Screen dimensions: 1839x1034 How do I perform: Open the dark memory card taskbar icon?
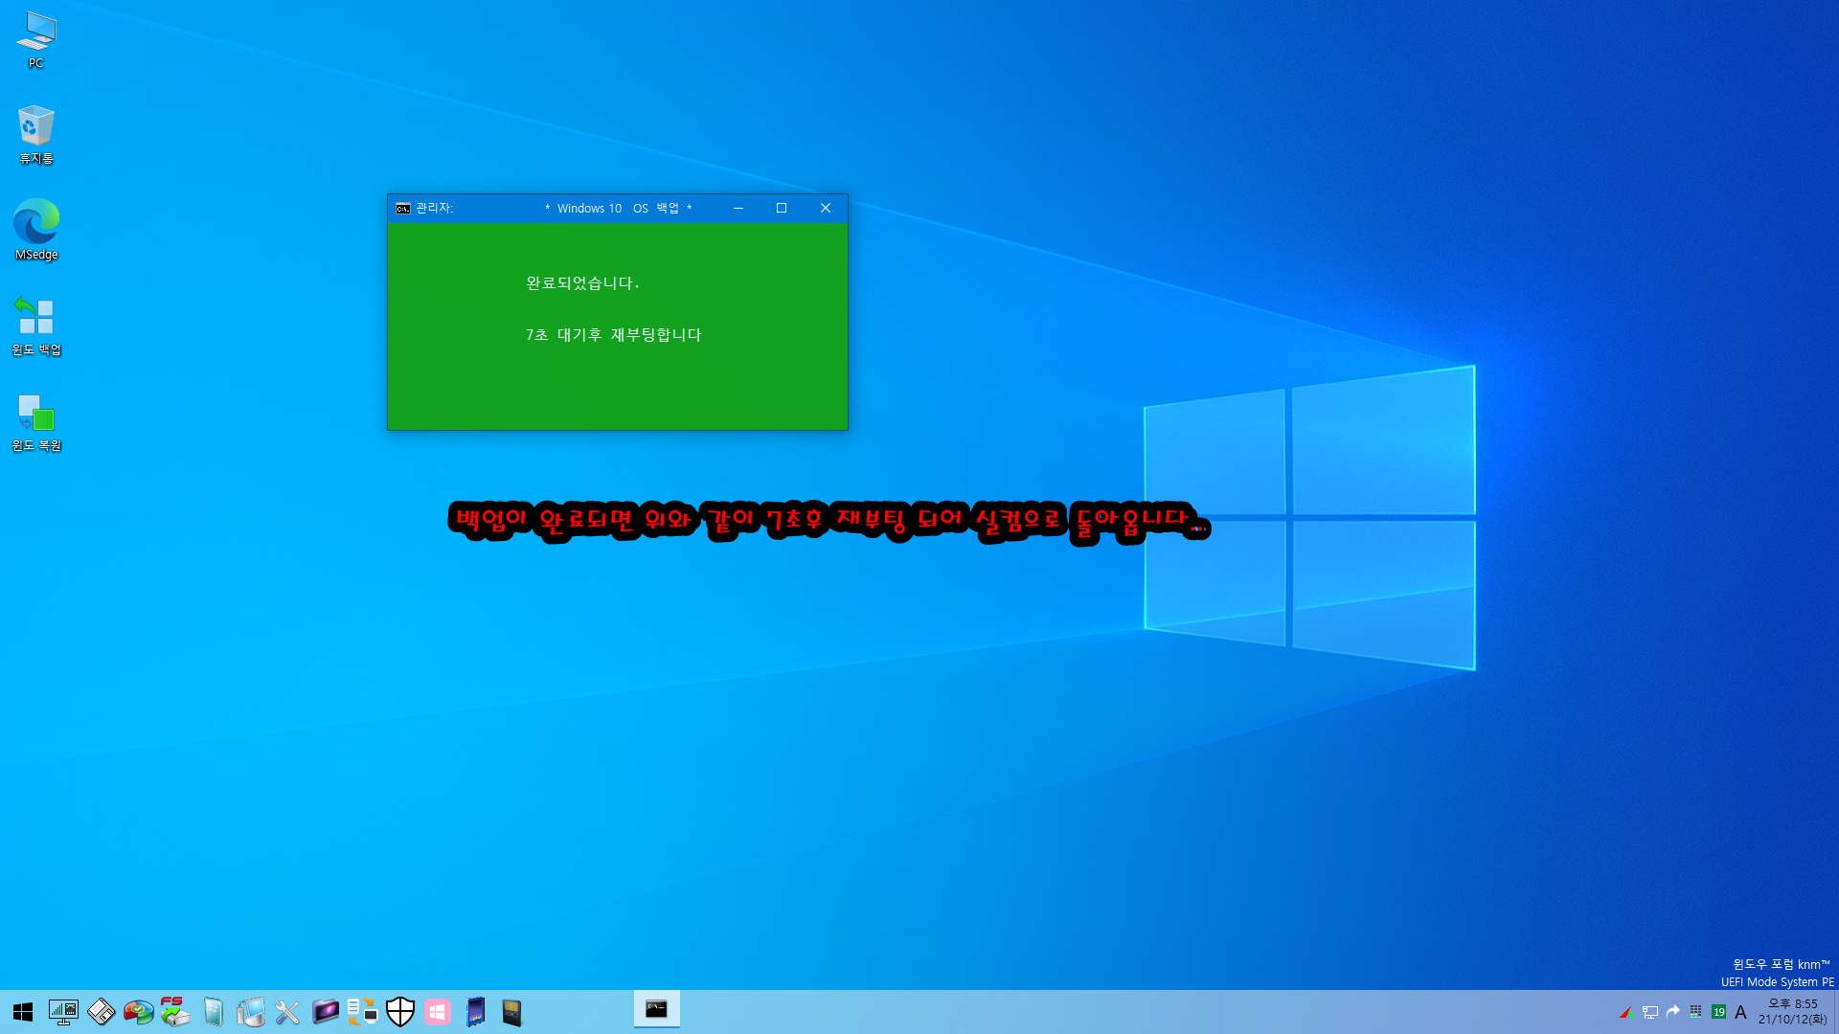tap(512, 1012)
